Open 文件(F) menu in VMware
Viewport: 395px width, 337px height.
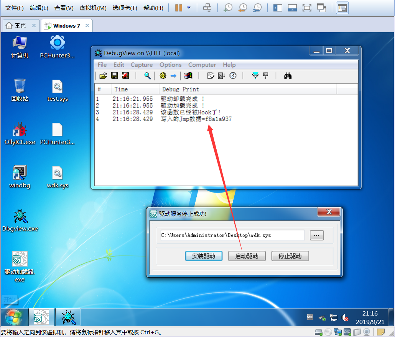[x=14, y=8]
